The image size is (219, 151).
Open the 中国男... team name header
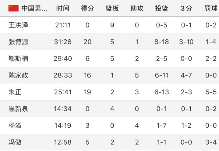pos(34,8)
